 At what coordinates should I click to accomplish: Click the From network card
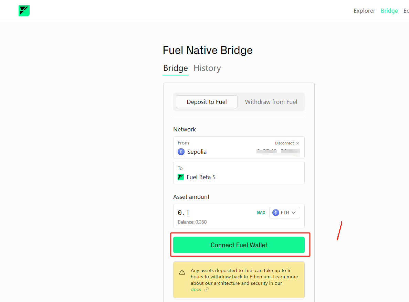(x=239, y=148)
